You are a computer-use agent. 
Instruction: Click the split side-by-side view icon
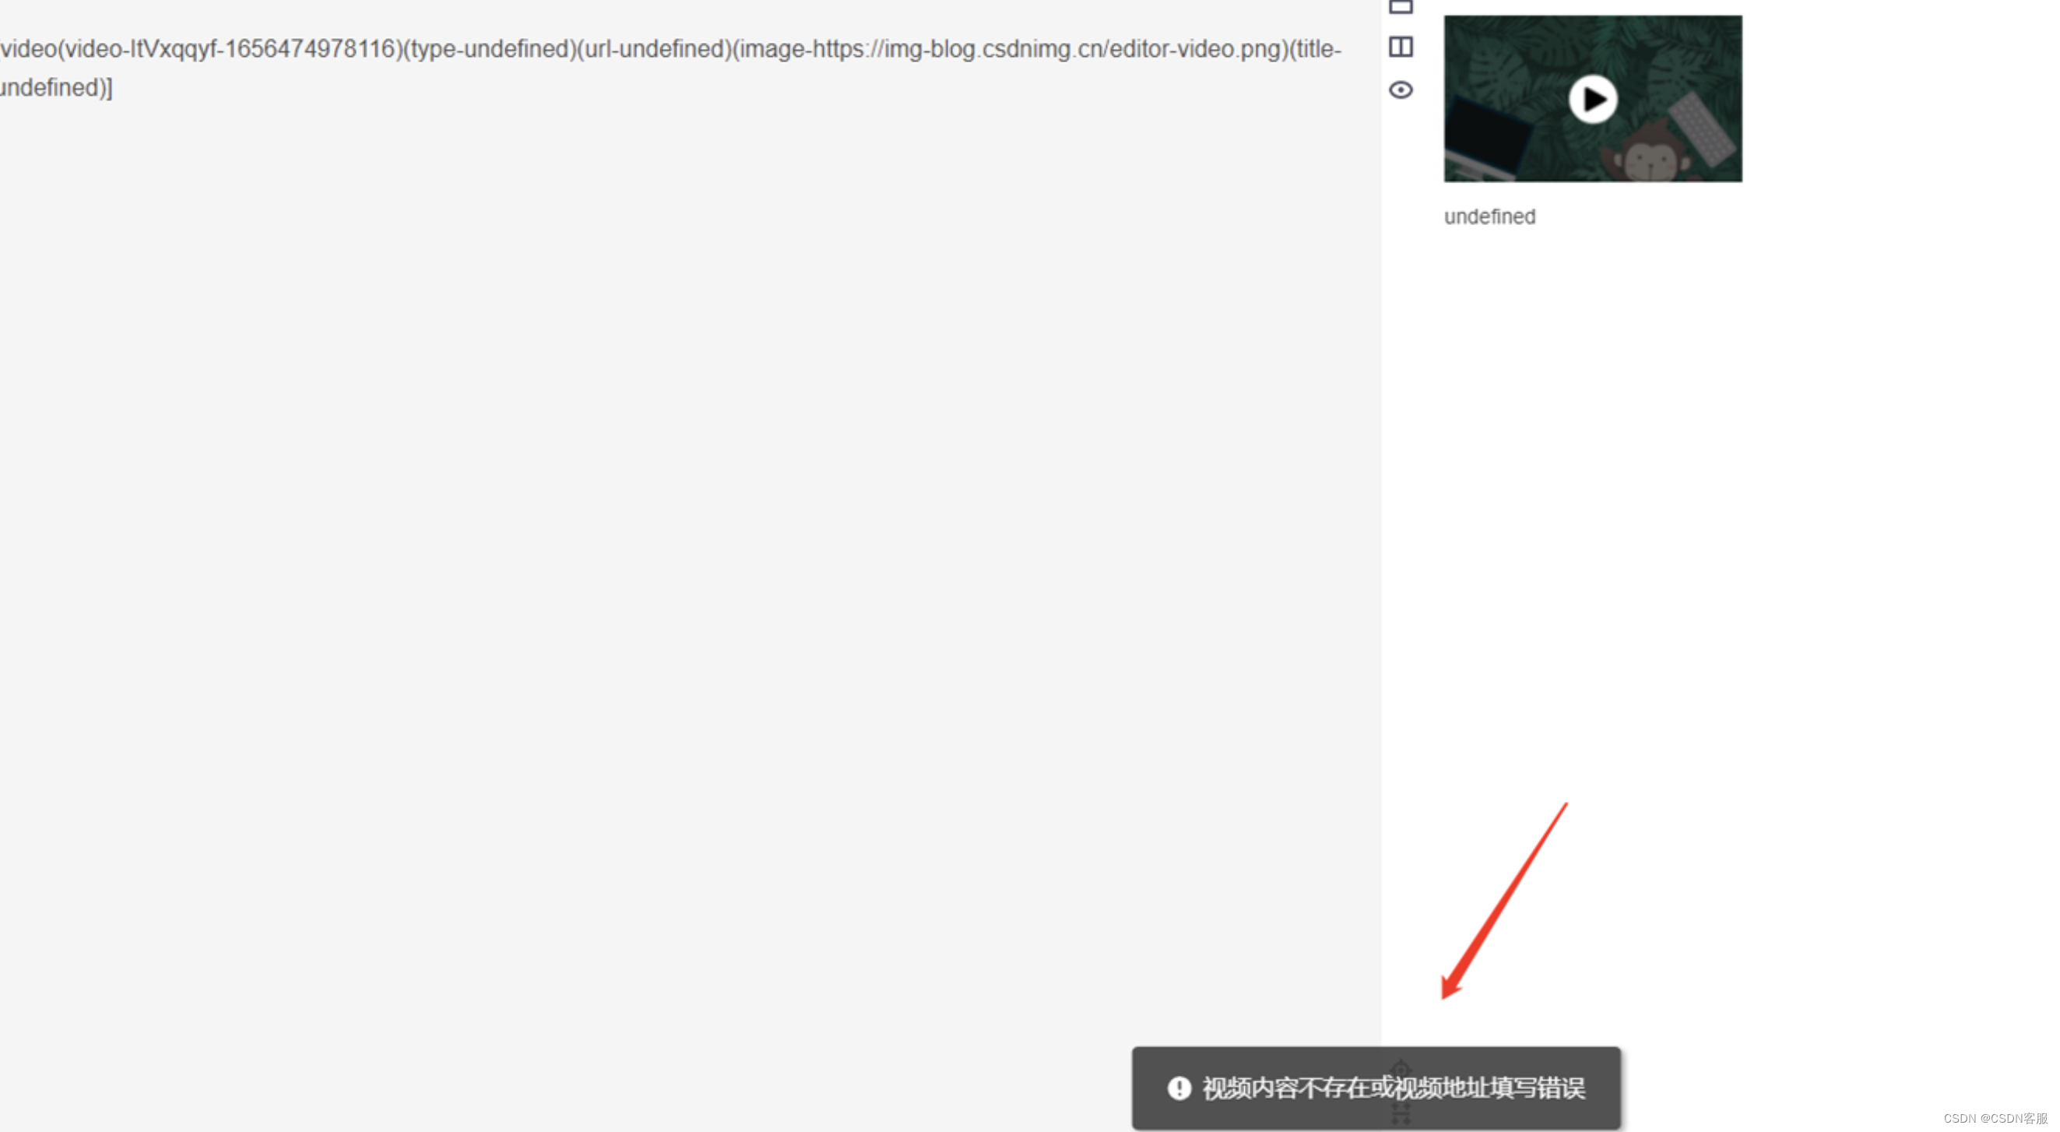pyautogui.click(x=1401, y=47)
